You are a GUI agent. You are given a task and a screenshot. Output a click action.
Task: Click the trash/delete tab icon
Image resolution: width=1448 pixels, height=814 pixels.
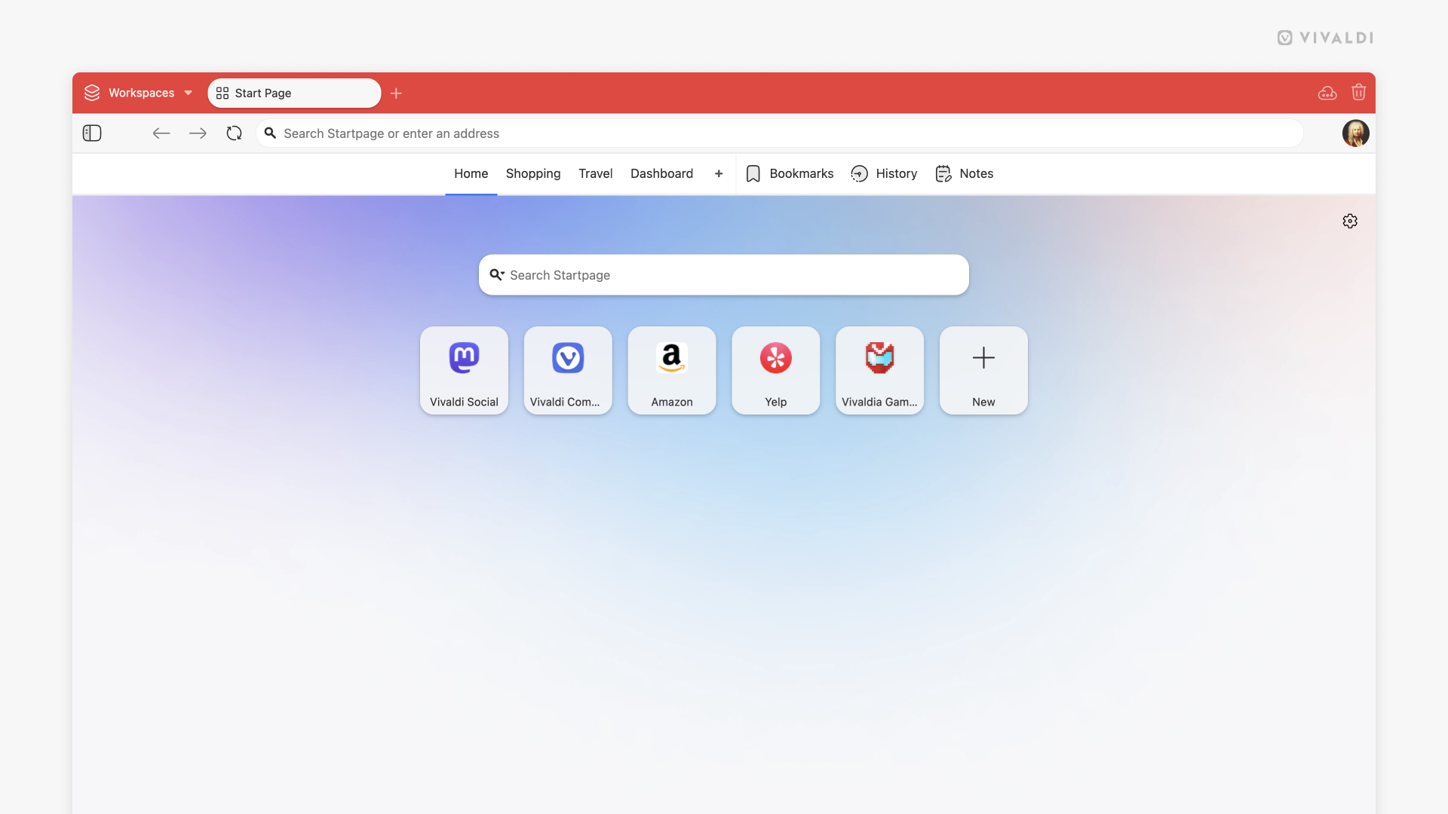(x=1358, y=93)
